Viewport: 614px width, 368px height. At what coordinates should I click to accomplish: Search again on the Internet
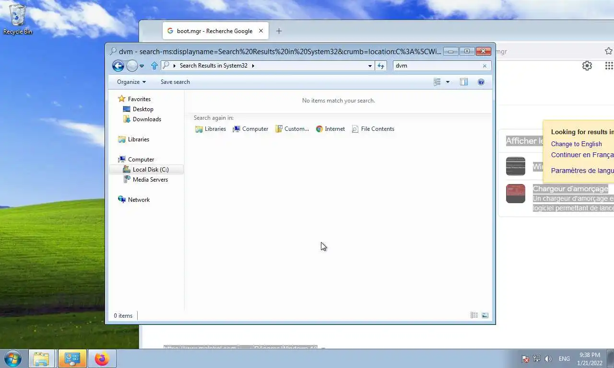coord(331,129)
